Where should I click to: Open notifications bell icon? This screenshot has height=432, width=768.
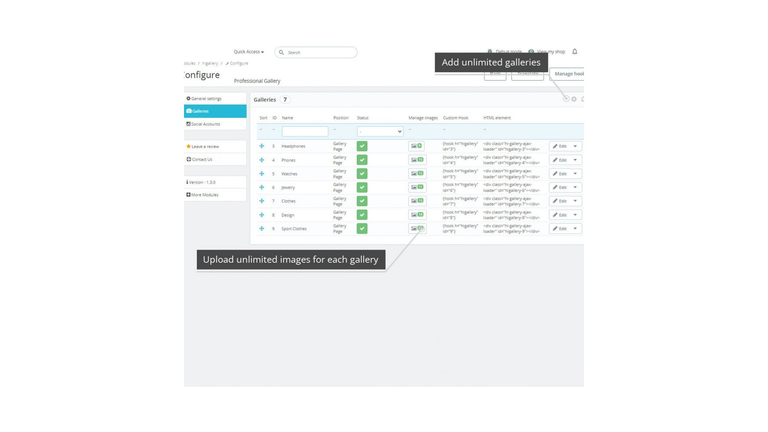click(x=574, y=52)
